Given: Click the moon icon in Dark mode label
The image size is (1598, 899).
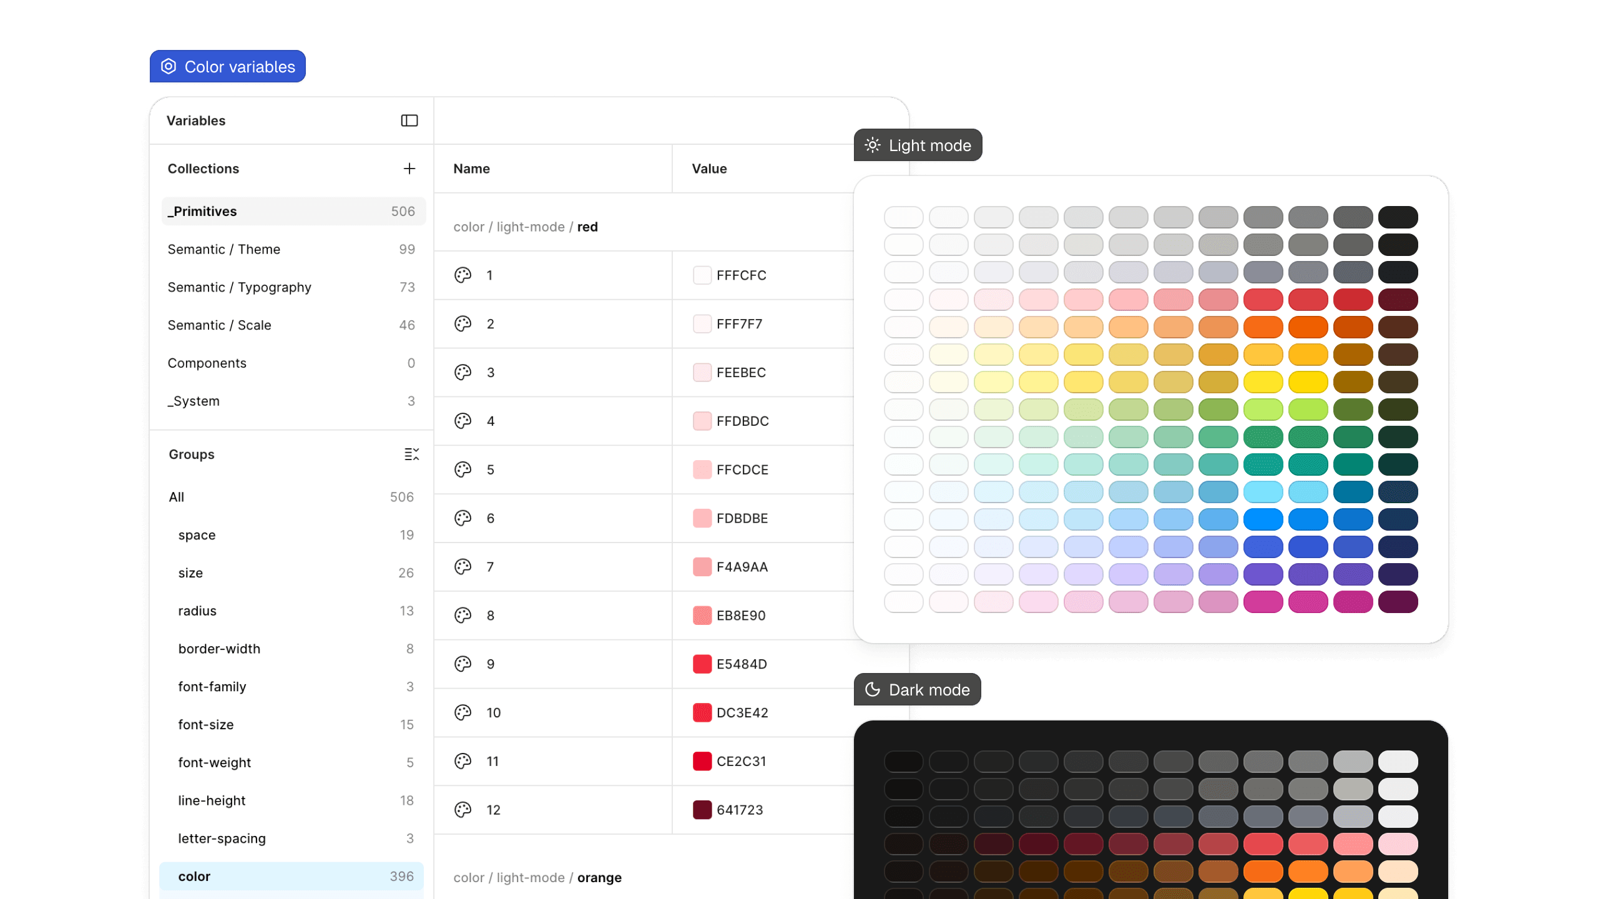Looking at the screenshot, I should (873, 690).
